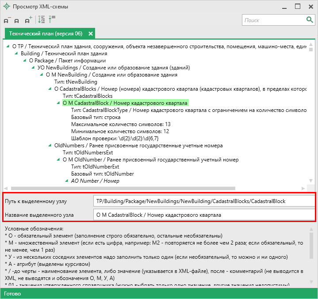Click the collapse all nodes icon
The width and height of the screenshot is (318, 299).
[52, 20]
